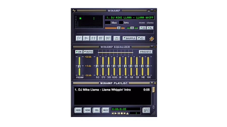227x127 pixels.
Task: Pause playback with the large Pause button
Action: coord(94,38)
